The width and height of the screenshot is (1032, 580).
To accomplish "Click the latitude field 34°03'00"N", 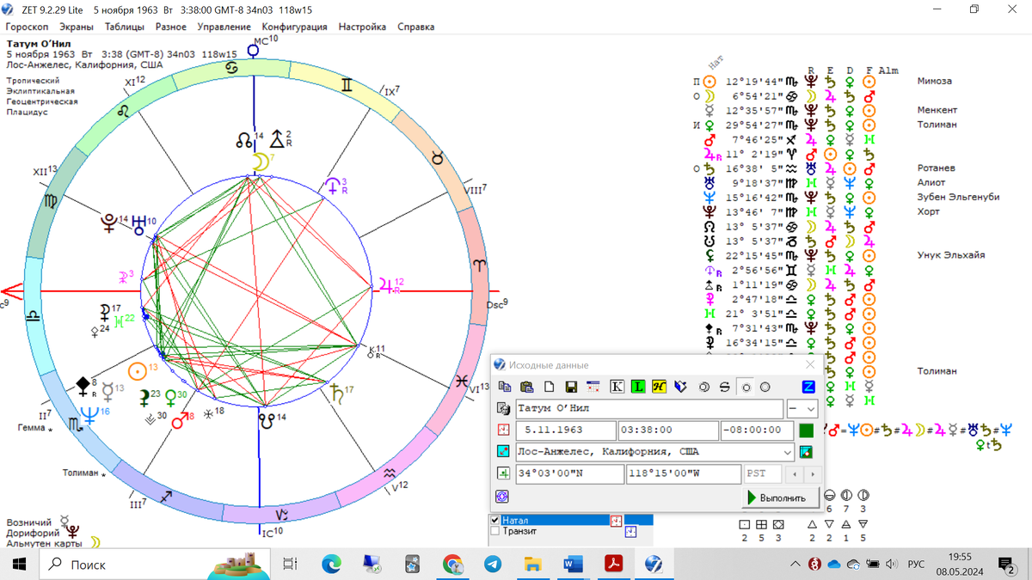I will coord(569,473).
